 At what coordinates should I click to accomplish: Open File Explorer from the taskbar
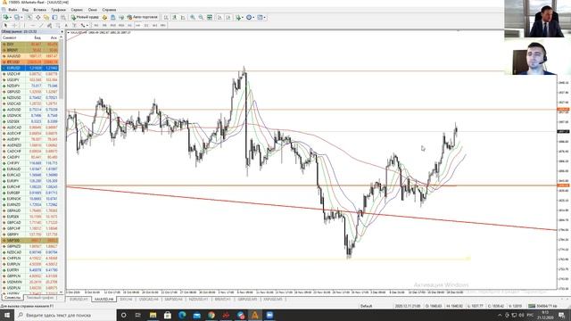tap(153, 315)
